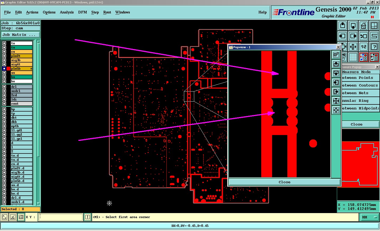Click the Popview zoom-window icon at top of sidebar
This screenshot has height=231, width=380.
point(336,55)
